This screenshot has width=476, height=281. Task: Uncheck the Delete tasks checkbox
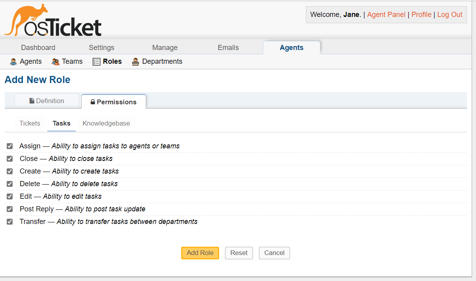(x=9, y=184)
